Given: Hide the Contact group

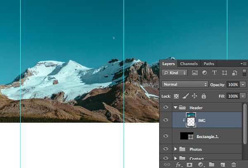Looking at the screenshot, I should pos(166,158).
